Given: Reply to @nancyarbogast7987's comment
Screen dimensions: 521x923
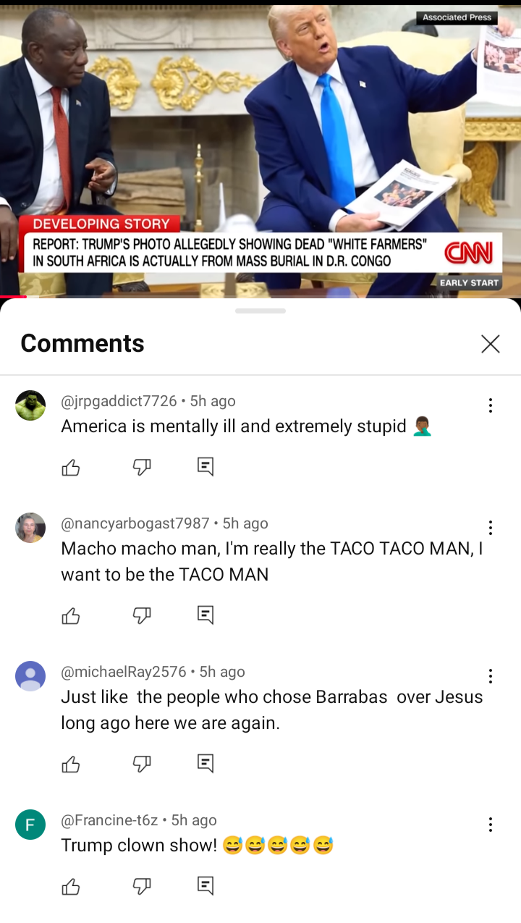Looking at the screenshot, I should click(206, 616).
